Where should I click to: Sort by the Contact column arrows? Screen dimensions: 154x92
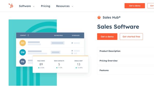coord(28,35)
